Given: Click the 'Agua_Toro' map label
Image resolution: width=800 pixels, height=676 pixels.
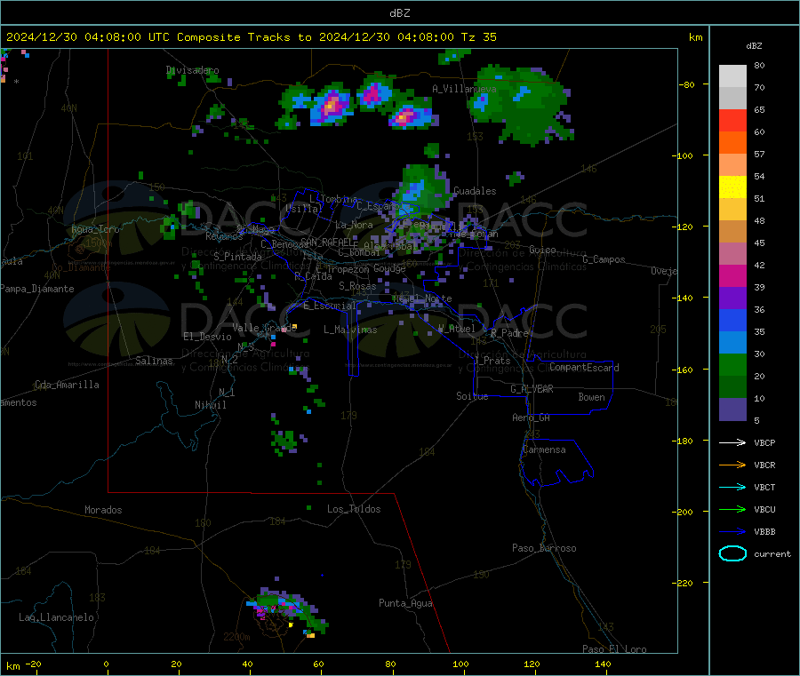Looking at the screenshot, I should point(95,229).
